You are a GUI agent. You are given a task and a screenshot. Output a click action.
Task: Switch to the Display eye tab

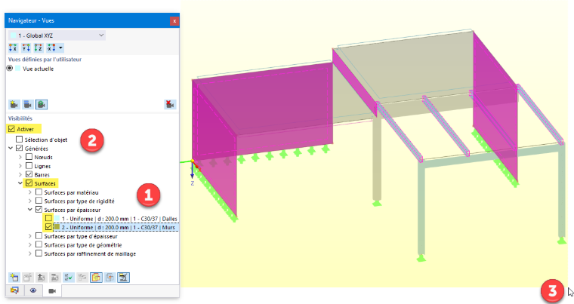point(33,290)
